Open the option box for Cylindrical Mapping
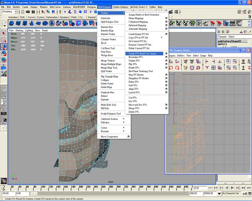252x201 pixels. pos(166,22)
